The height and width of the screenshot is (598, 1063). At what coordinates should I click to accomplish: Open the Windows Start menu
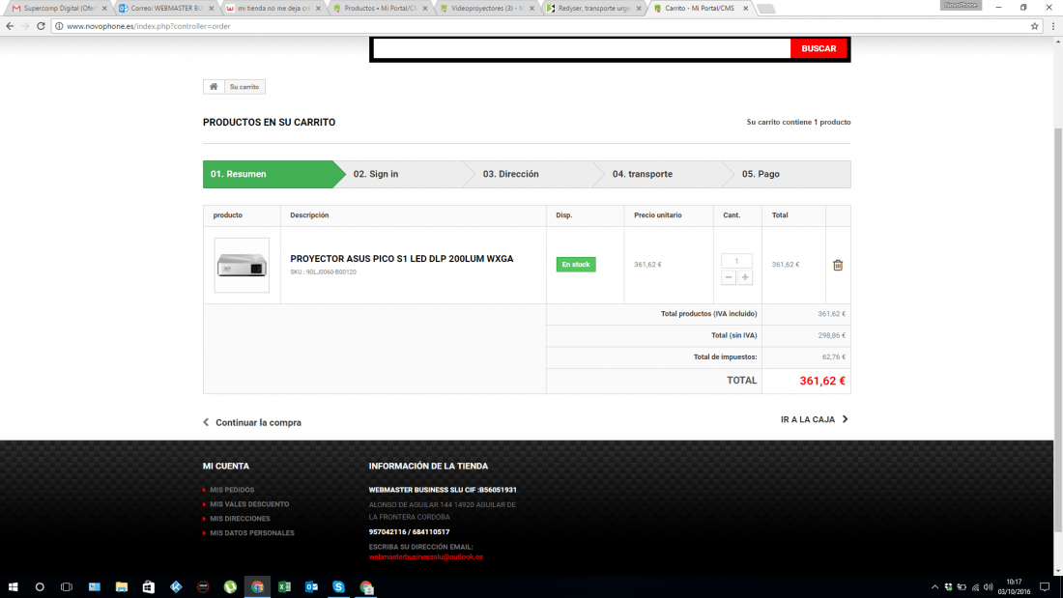[13, 587]
